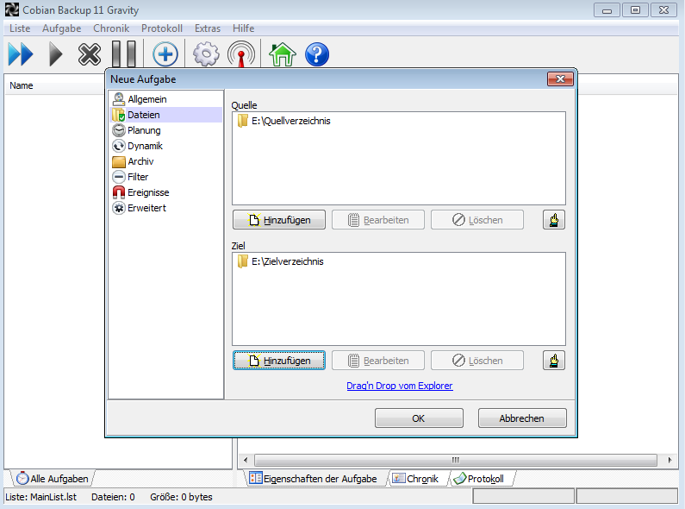The image size is (685, 509).
Task: Click the remote antenna toolbar icon
Action: (241, 54)
